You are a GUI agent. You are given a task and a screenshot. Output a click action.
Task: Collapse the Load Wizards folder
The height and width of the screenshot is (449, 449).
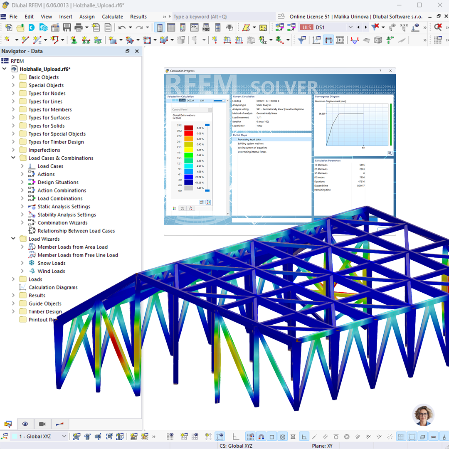pyautogui.click(x=13, y=238)
